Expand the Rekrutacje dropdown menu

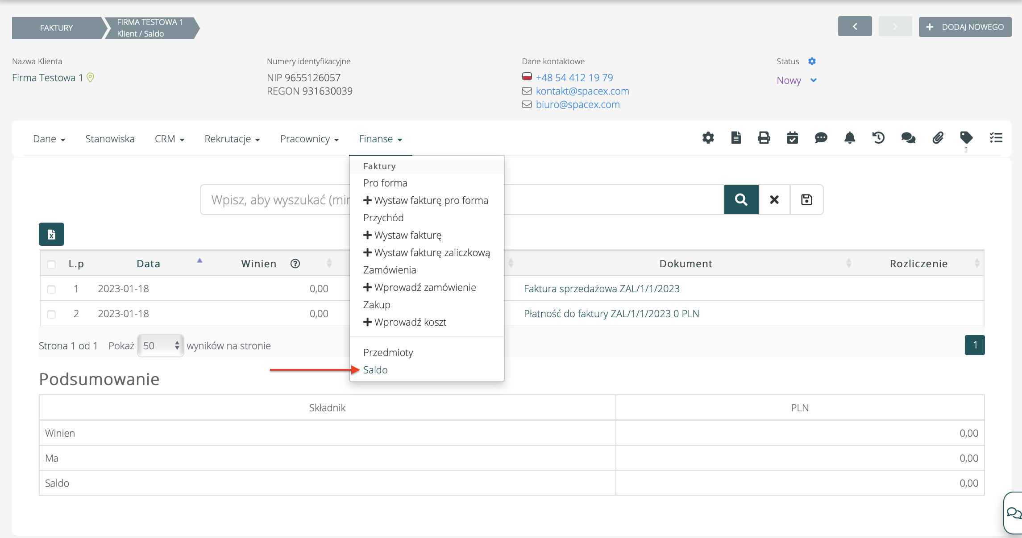[232, 139]
